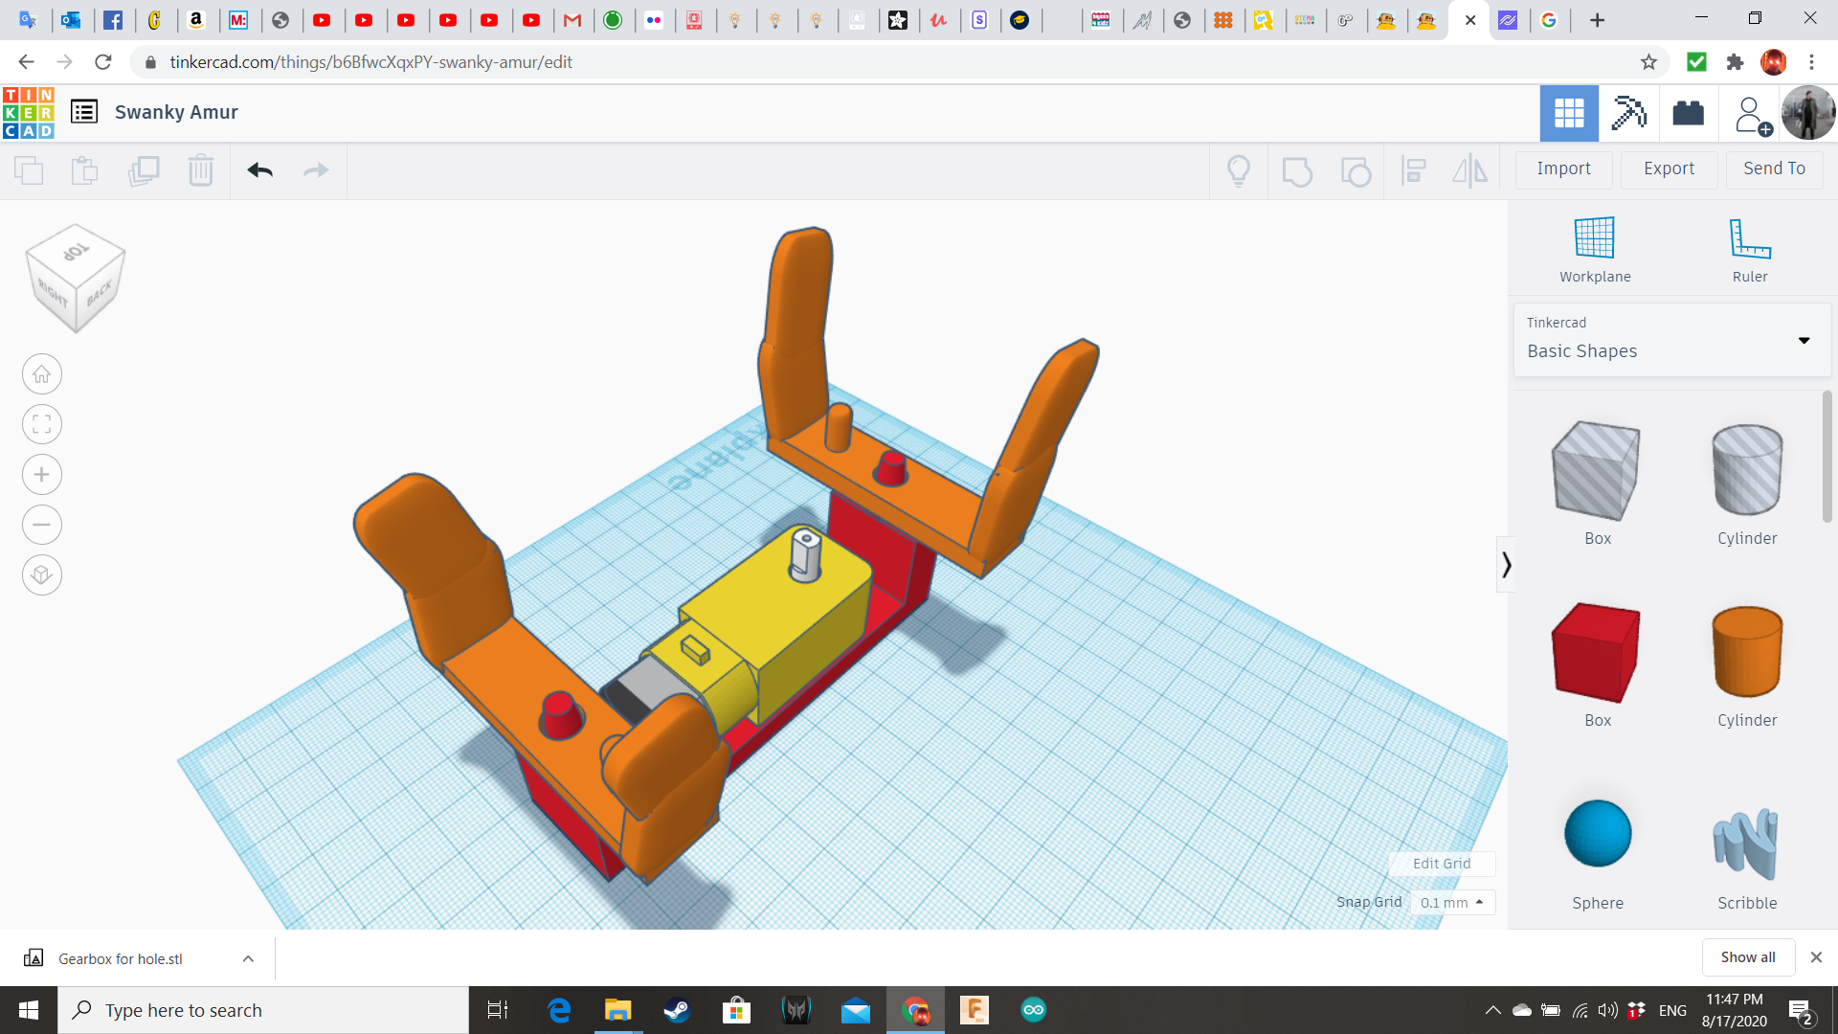Open the Align tool icon

pyautogui.click(x=1414, y=170)
